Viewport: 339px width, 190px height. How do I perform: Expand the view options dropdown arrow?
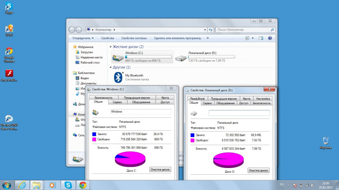[253, 38]
